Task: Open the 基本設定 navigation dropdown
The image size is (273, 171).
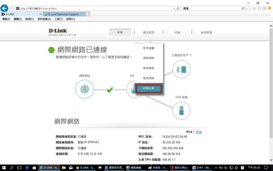Action: pyautogui.click(x=148, y=32)
